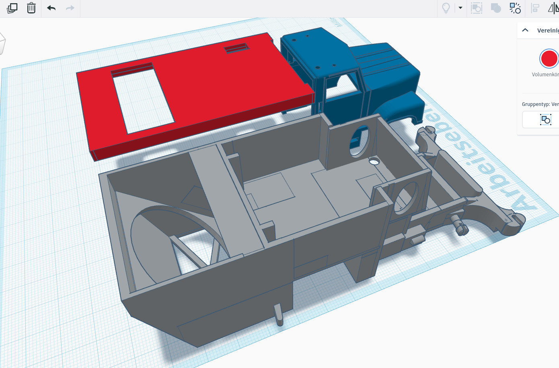559x368 pixels.
Task: Click the Duplicate and repeat icon
Action: (12, 8)
